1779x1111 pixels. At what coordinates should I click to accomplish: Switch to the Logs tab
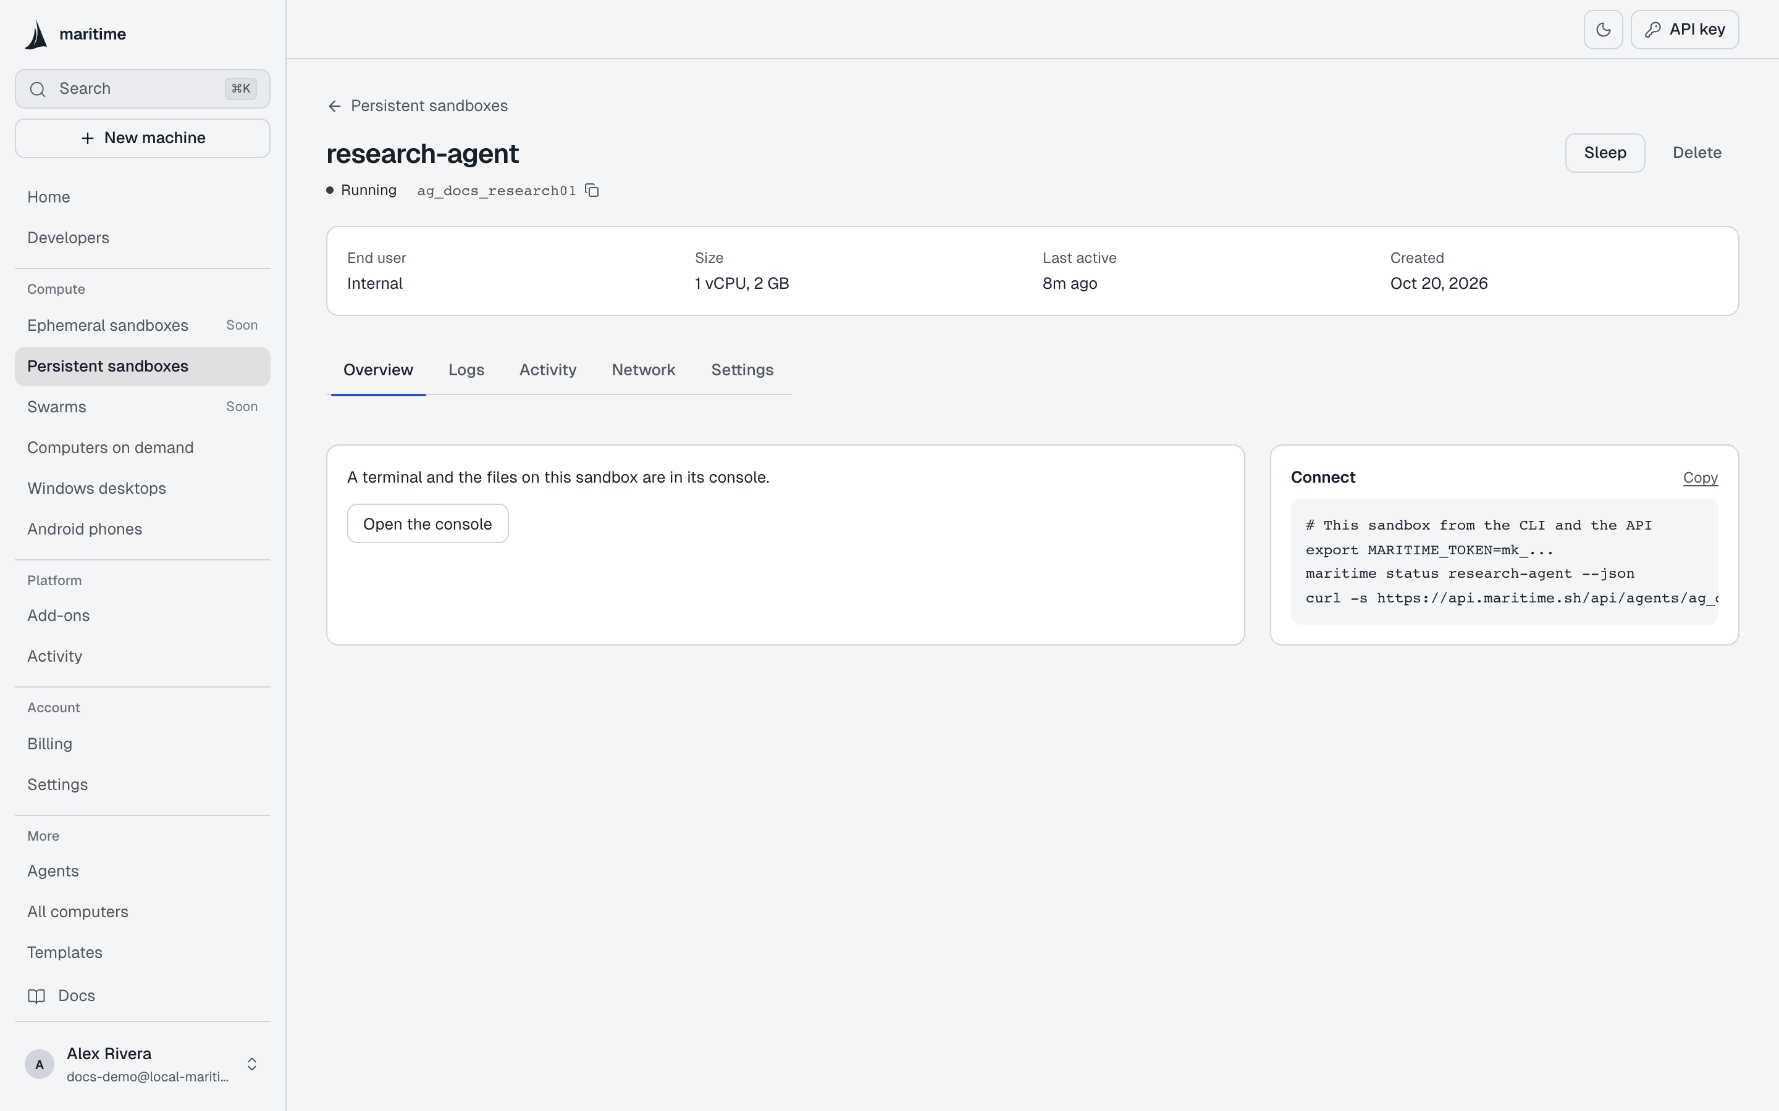[466, 370]
